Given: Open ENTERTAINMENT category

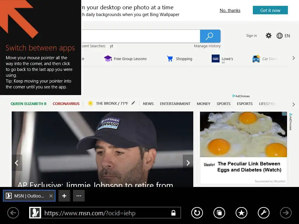Looking at the screenshot, I should (x=175, y=104).
